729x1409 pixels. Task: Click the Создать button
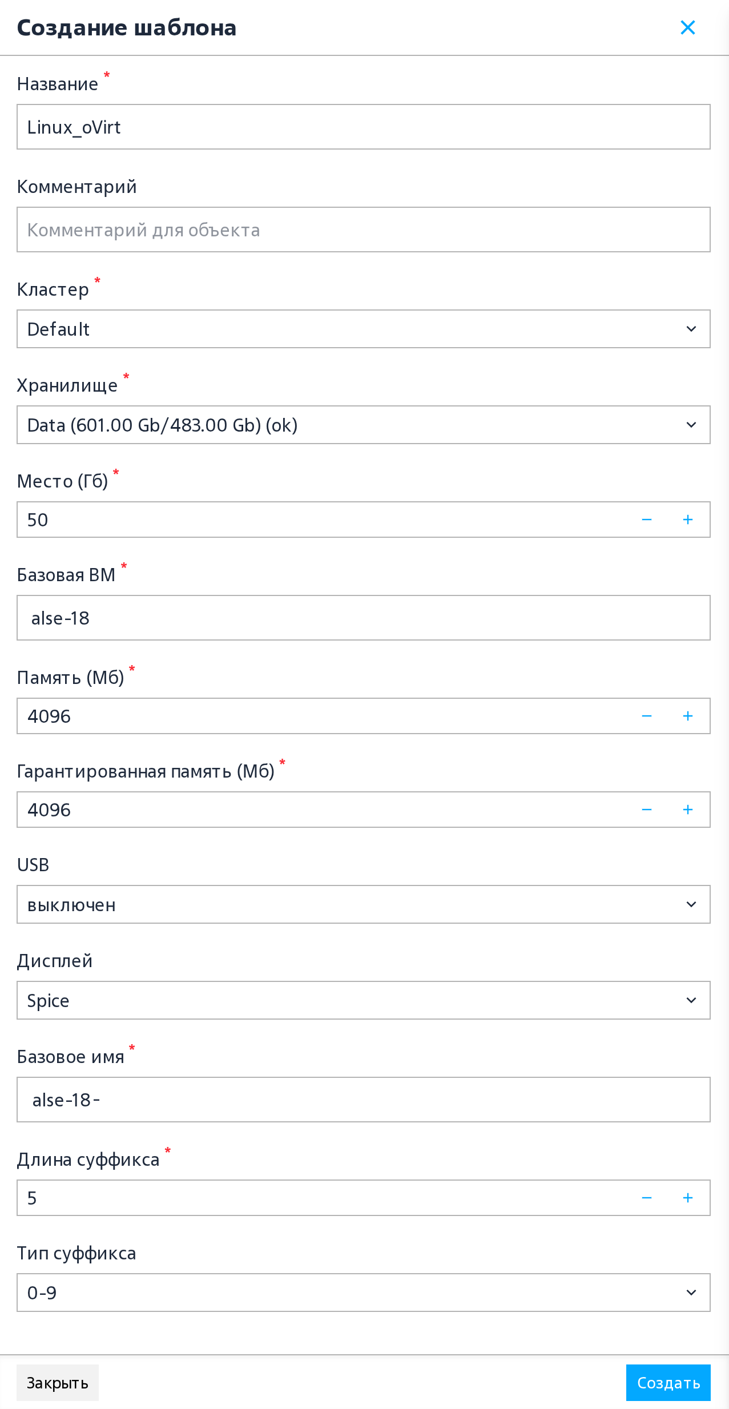(x=668, y=1383)
